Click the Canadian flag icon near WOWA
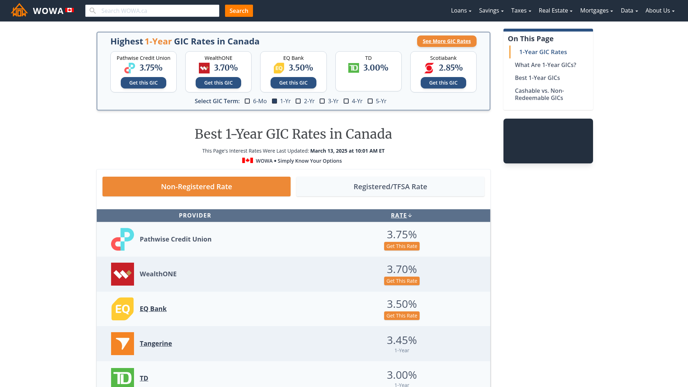The height and width of the screenshot is (387, 688). pos(69,10)
